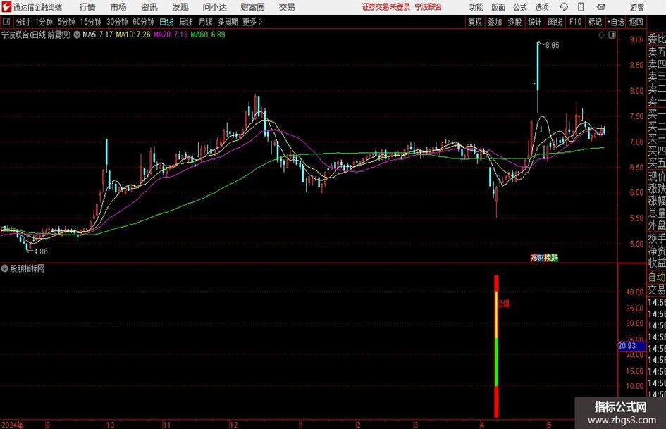The width and height of the screenshot is (666, 429).
Task: Toggle the right info panel icon
Action: coord(612,35)
